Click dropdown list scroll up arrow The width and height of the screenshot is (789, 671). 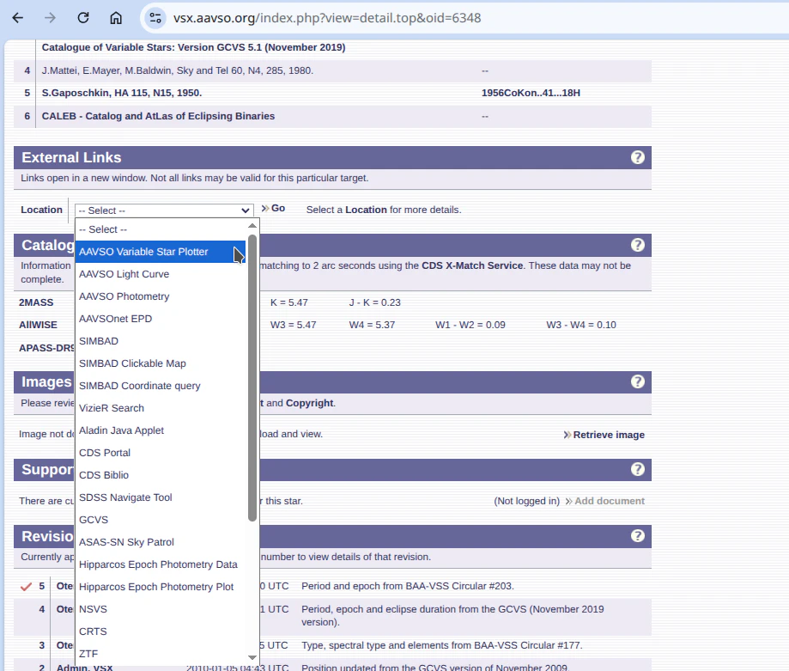pos(252,225)
